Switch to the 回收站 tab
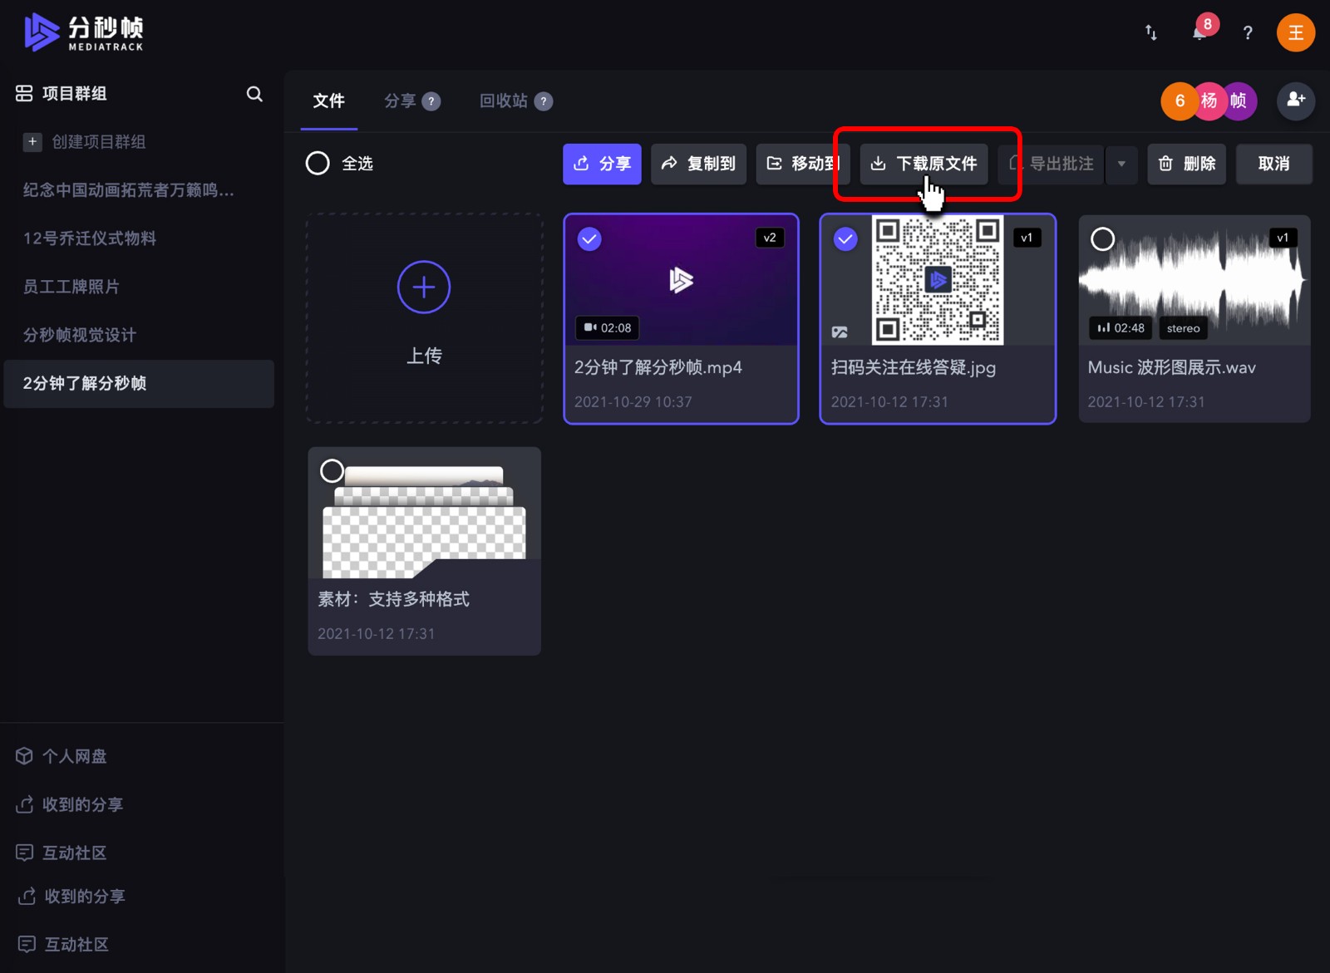The image size is (1330, 973). tap(503, 101)
